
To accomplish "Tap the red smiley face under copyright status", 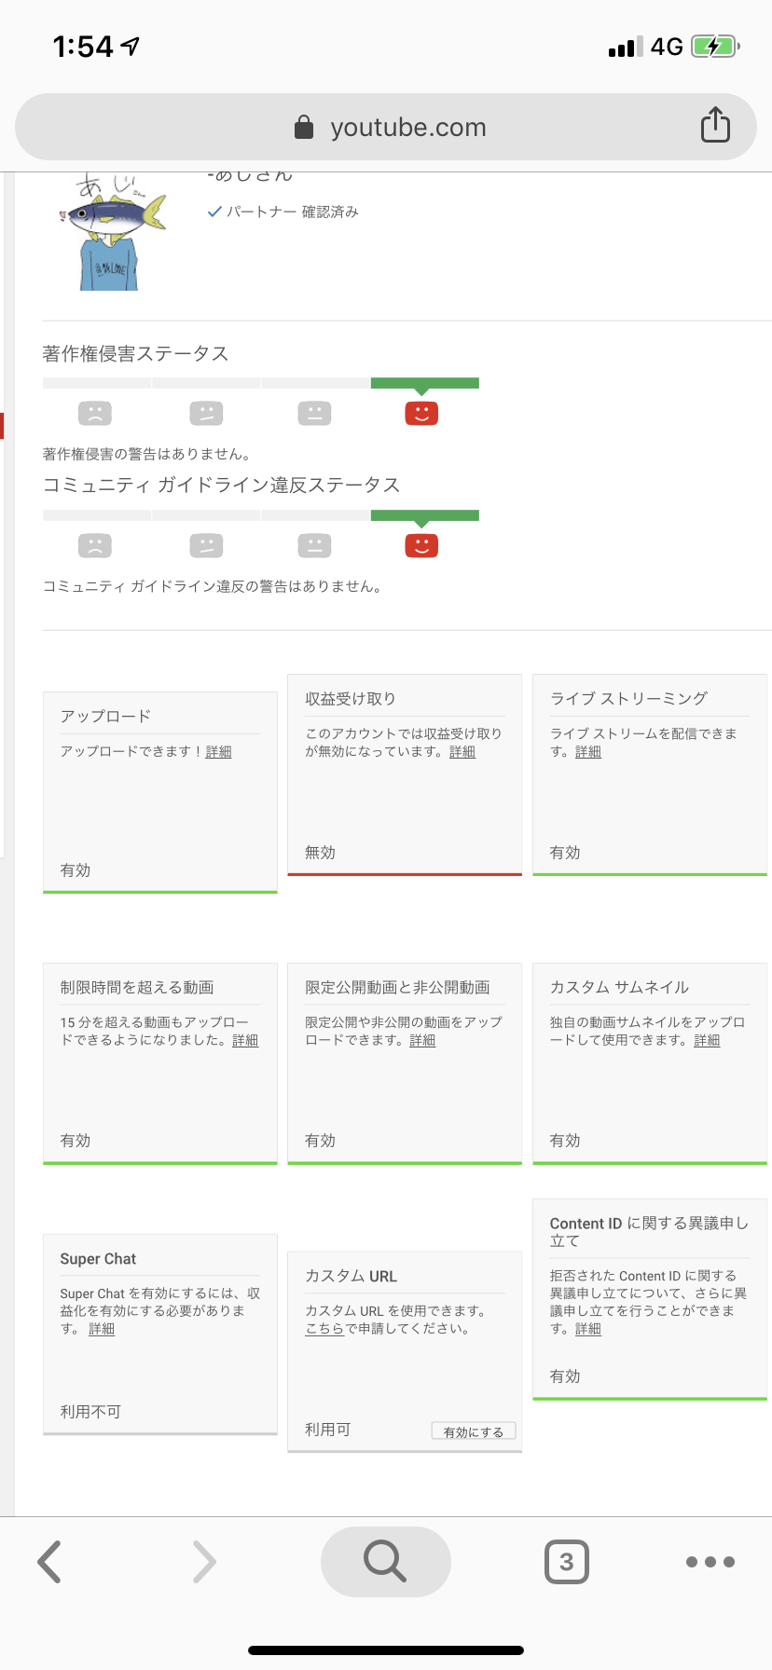I will click(421, 413).
